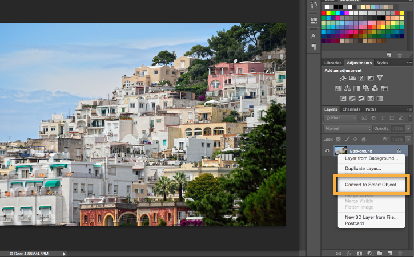Hide the Background layer visibility eye
414x257 pixels.
pyautogui.click(x=327, y=151)
